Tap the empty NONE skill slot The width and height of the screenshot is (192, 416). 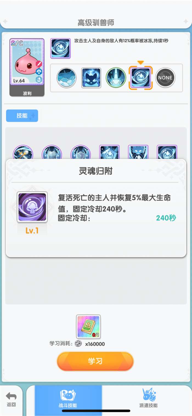pyautogui.click(x=165, y=78)
